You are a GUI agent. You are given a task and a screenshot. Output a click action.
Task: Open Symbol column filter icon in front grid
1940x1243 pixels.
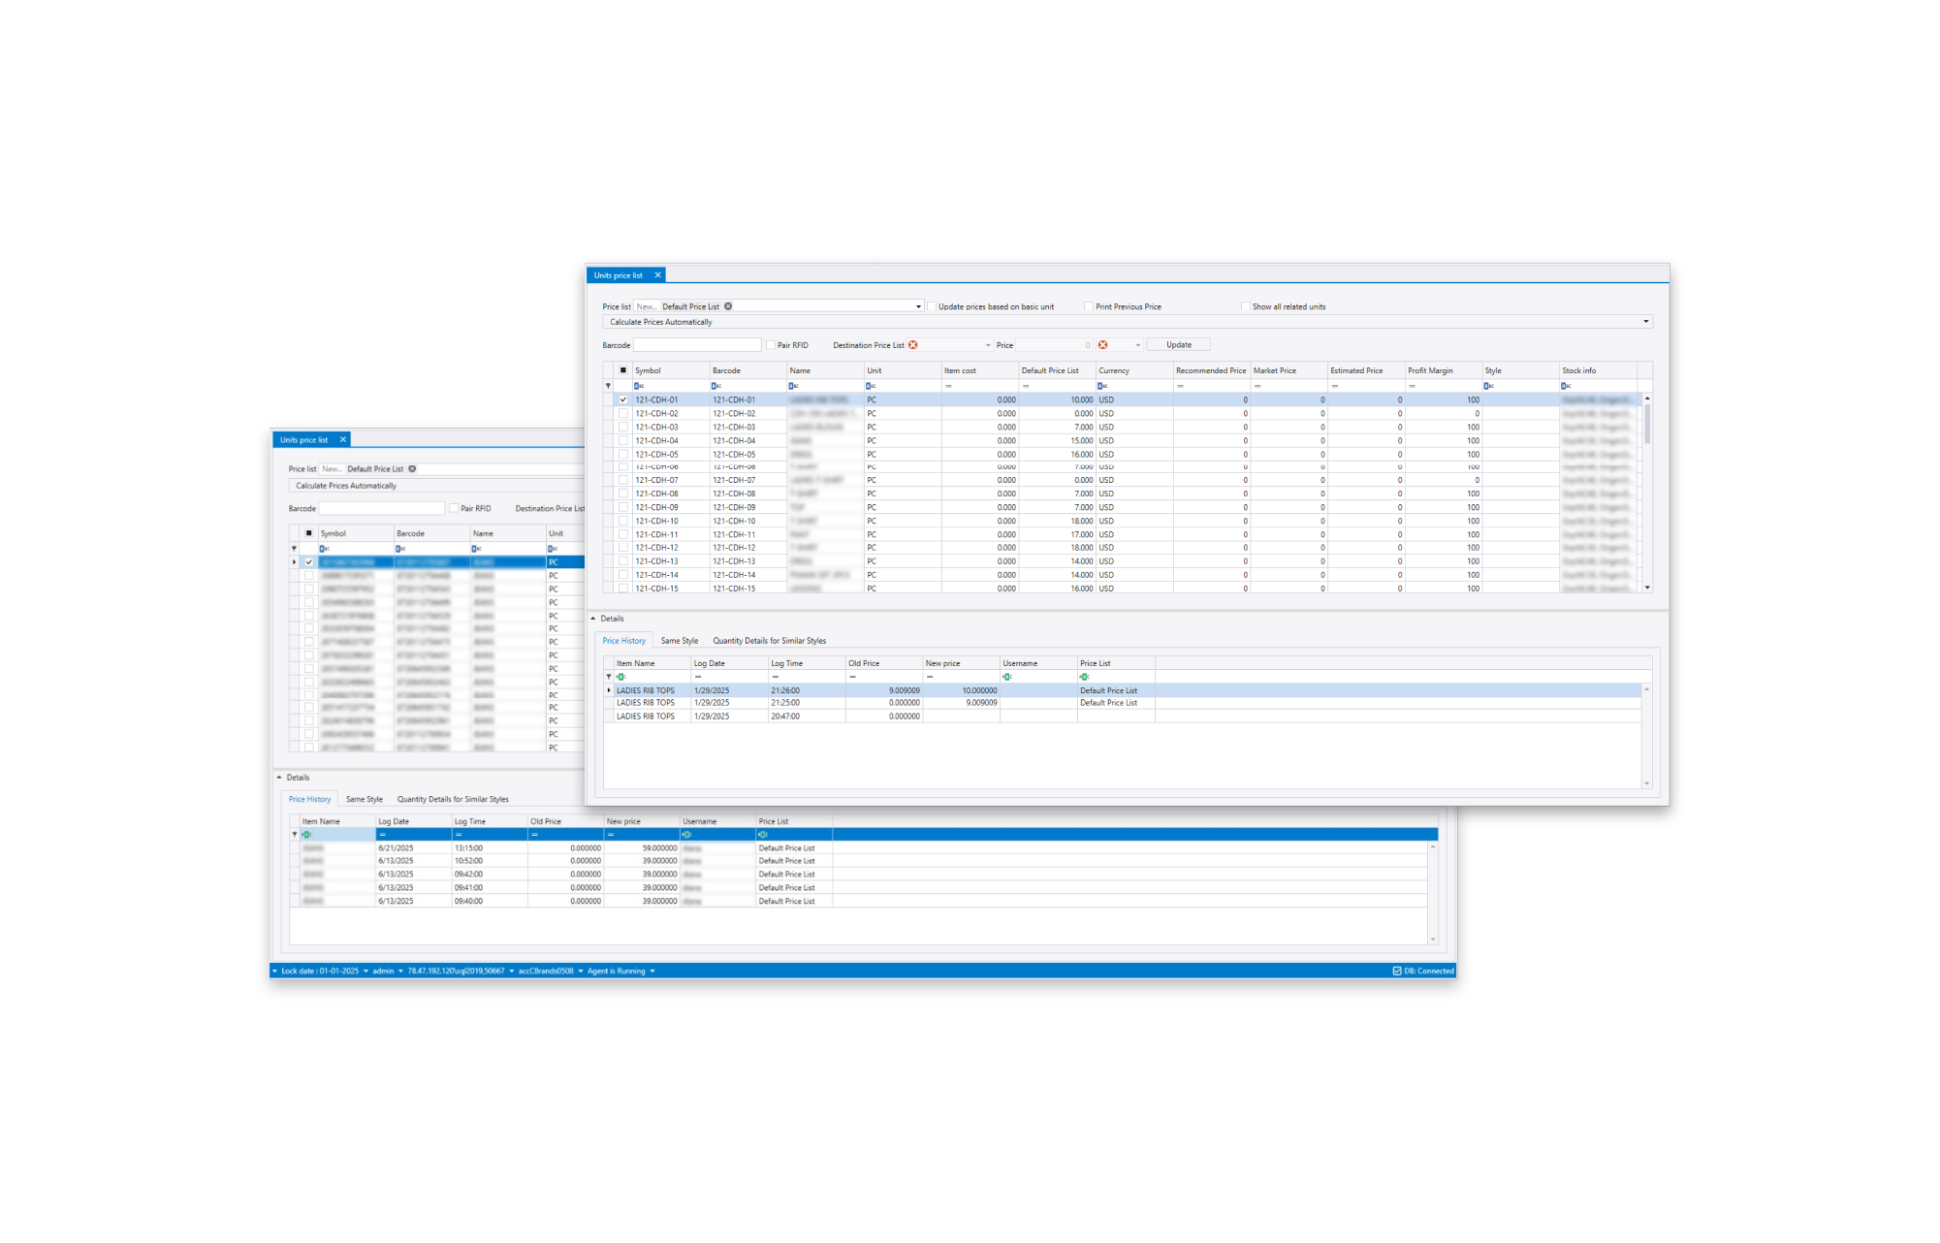tap(639, 386)
